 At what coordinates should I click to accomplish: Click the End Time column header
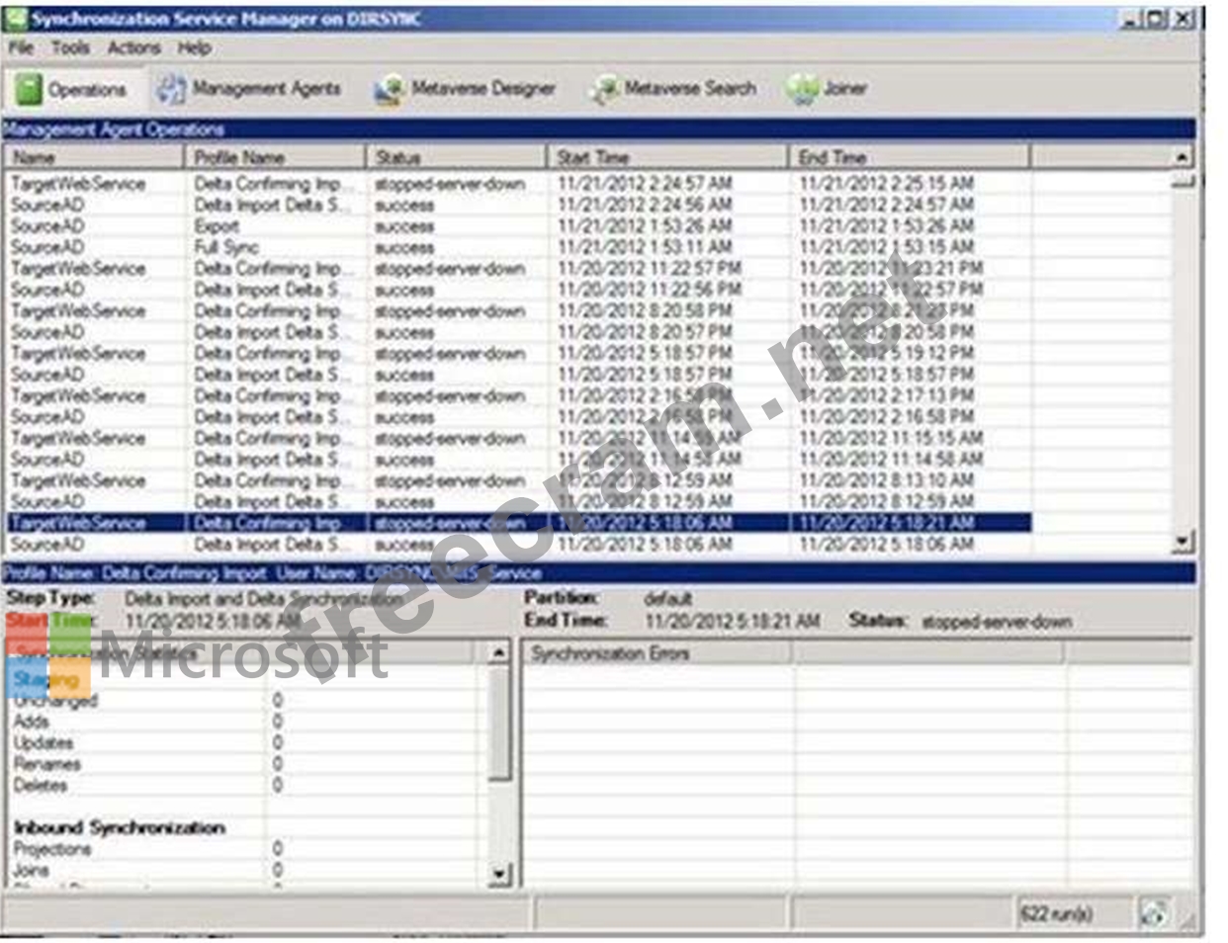coord(910,157)
